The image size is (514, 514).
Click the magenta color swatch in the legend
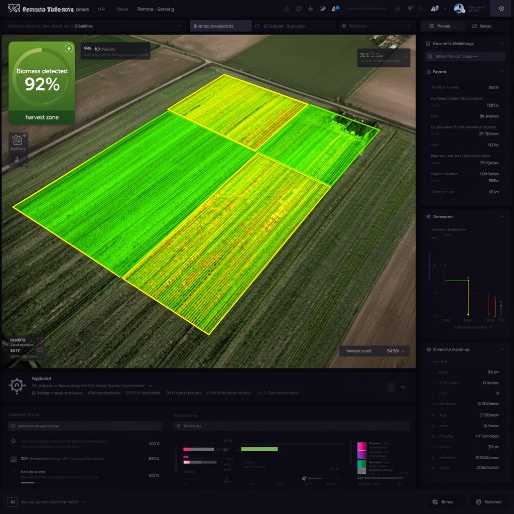pyautogui.click(x=361, y=446)
